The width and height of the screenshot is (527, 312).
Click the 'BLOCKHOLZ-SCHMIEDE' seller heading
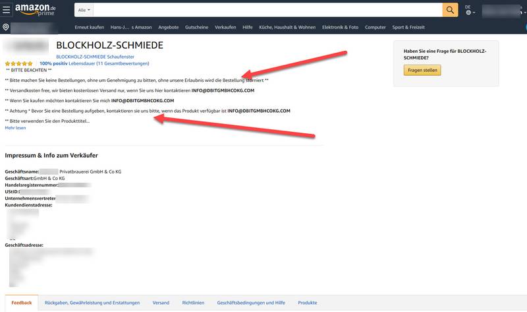pyautogui.click(x=109, y=45)
